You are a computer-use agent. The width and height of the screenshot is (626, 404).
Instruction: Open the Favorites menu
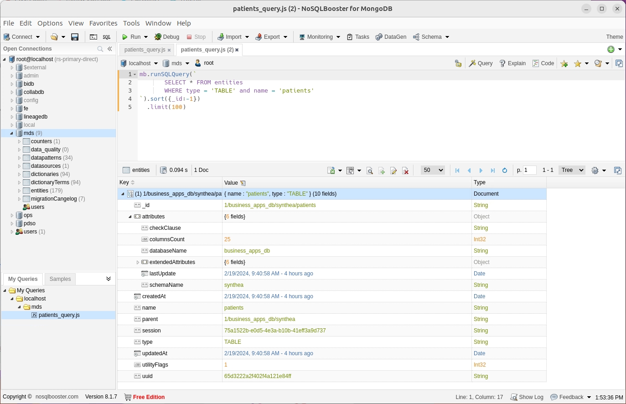click(x=103, y=23)
